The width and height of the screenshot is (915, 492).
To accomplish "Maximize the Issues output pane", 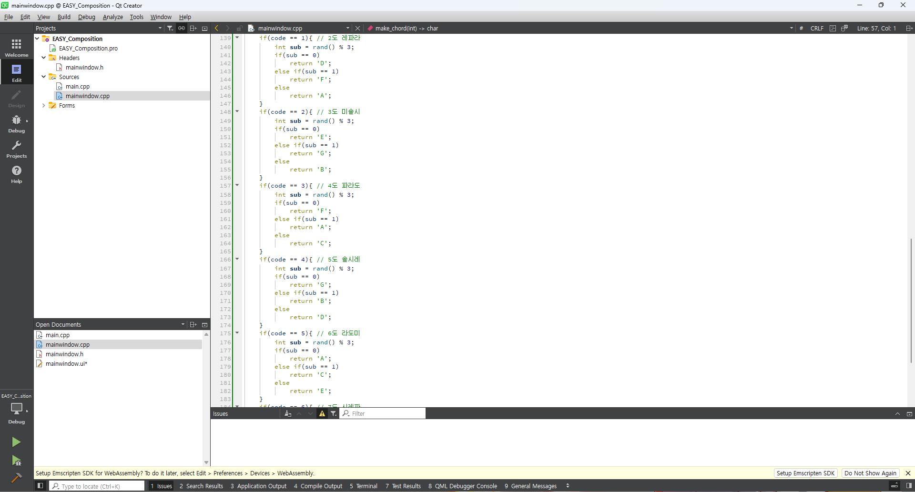I will pos(897,414).
